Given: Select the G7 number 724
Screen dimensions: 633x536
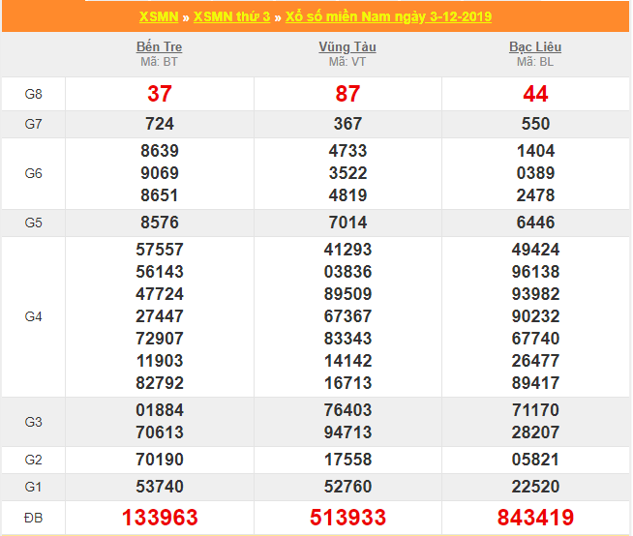Looking at the screenshot, I should pos(160,124).
